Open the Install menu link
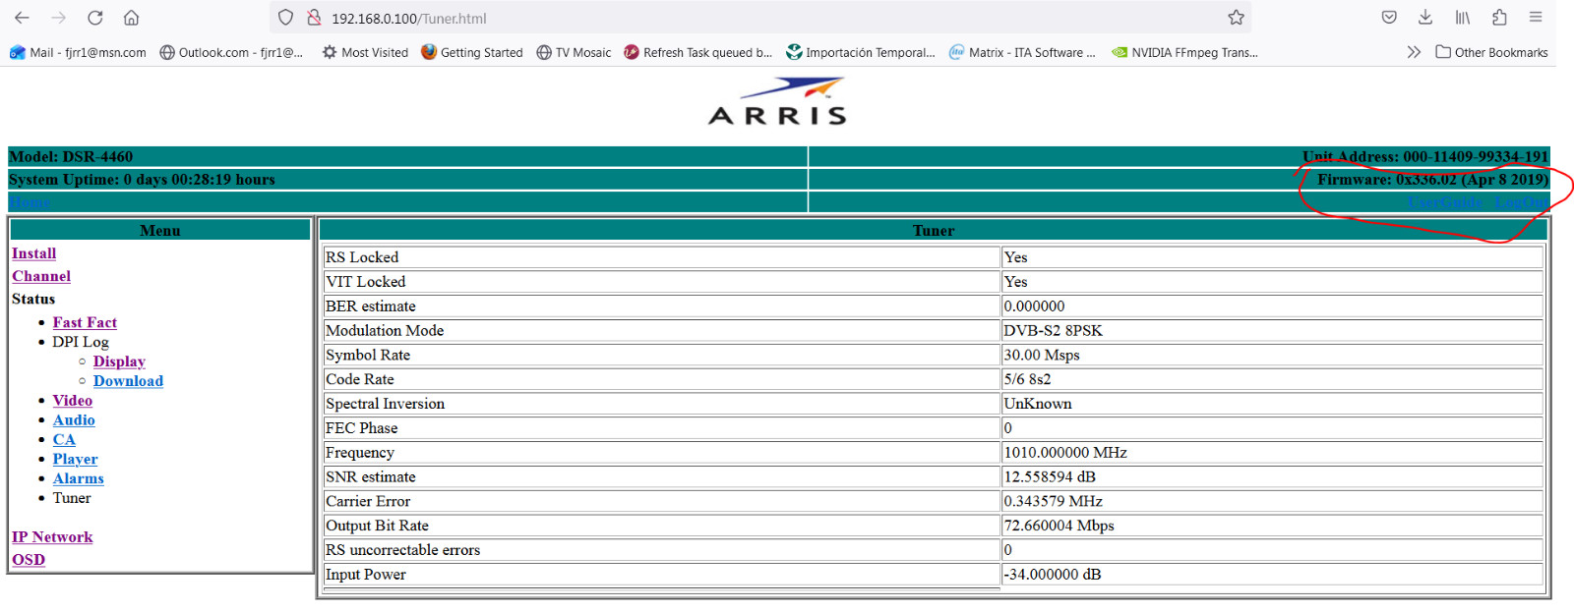The width and height of the screenshot is (1574, 611). click(33, 253)
